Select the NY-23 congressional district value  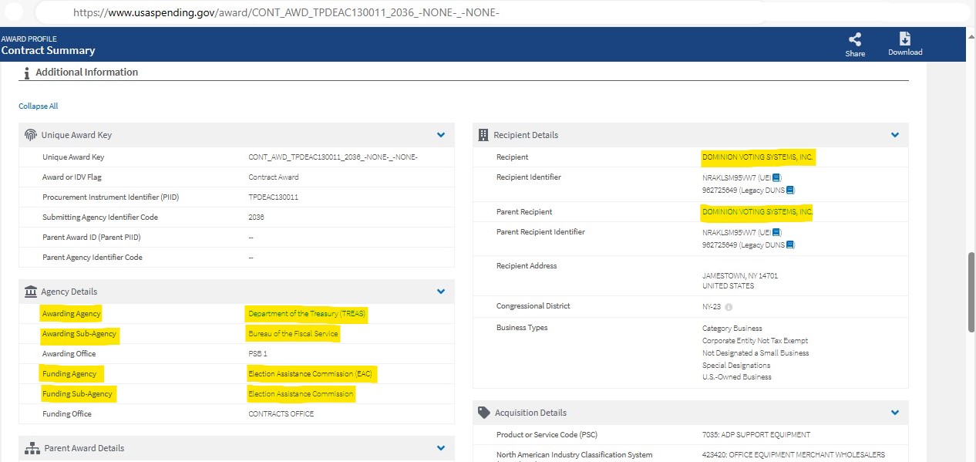[712, 307]
